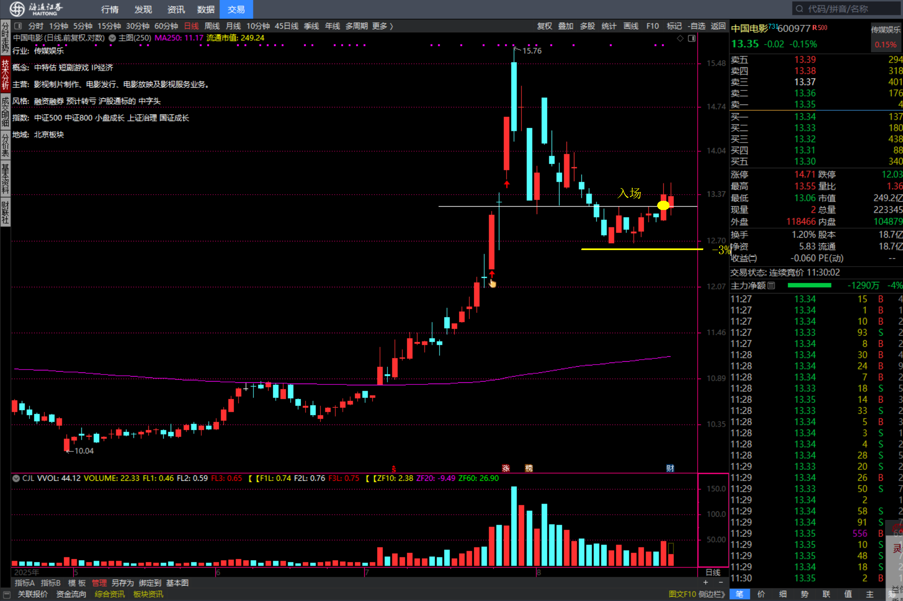Click the 返回 button

point(718,26)
